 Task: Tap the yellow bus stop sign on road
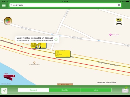tap(63, 54)
